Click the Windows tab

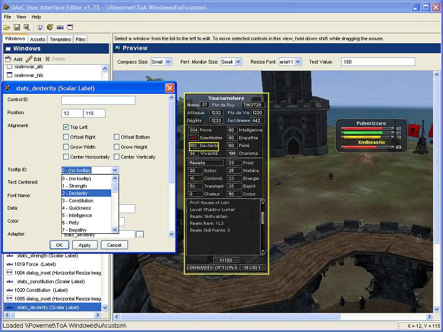tap(15, 39)
